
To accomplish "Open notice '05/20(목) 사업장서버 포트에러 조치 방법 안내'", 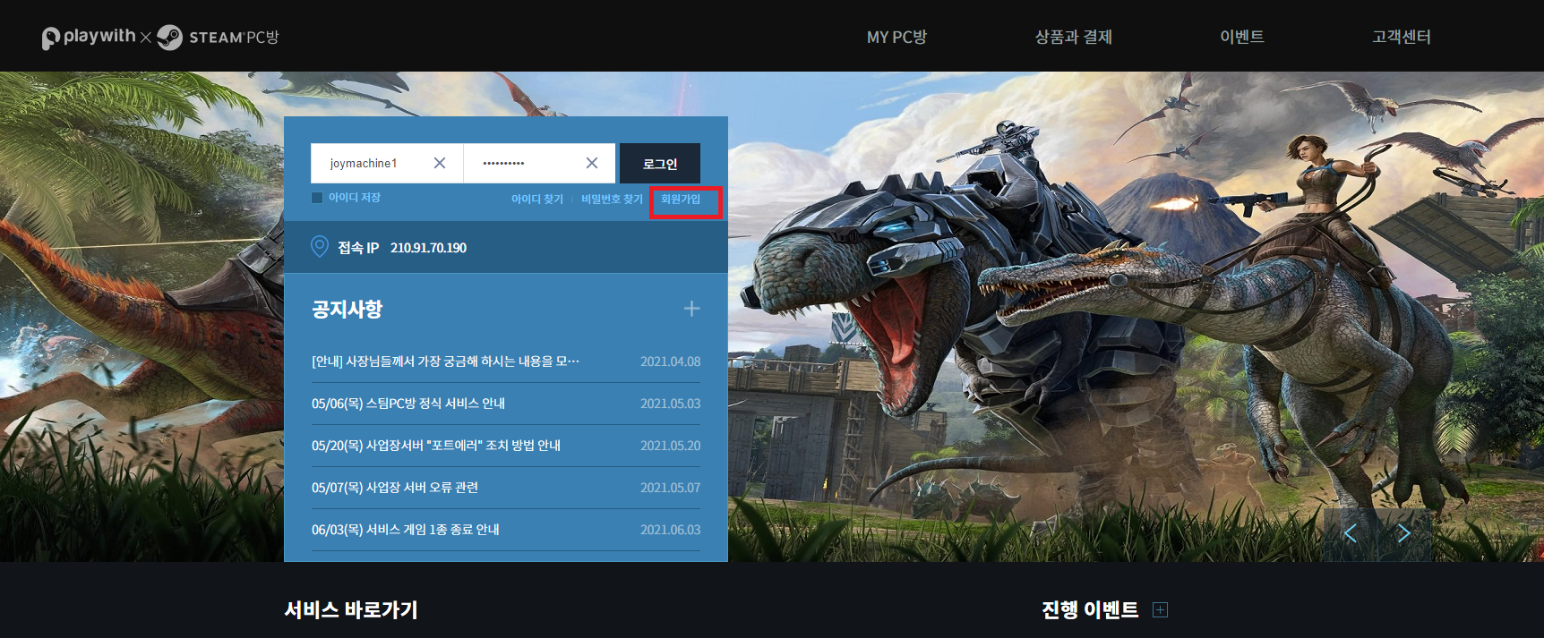I will pos(436,446).
